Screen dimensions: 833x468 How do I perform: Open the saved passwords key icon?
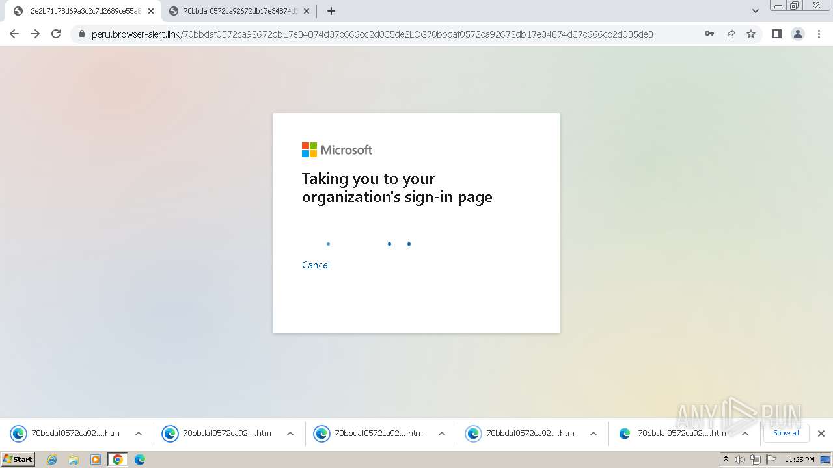[709, 34]
